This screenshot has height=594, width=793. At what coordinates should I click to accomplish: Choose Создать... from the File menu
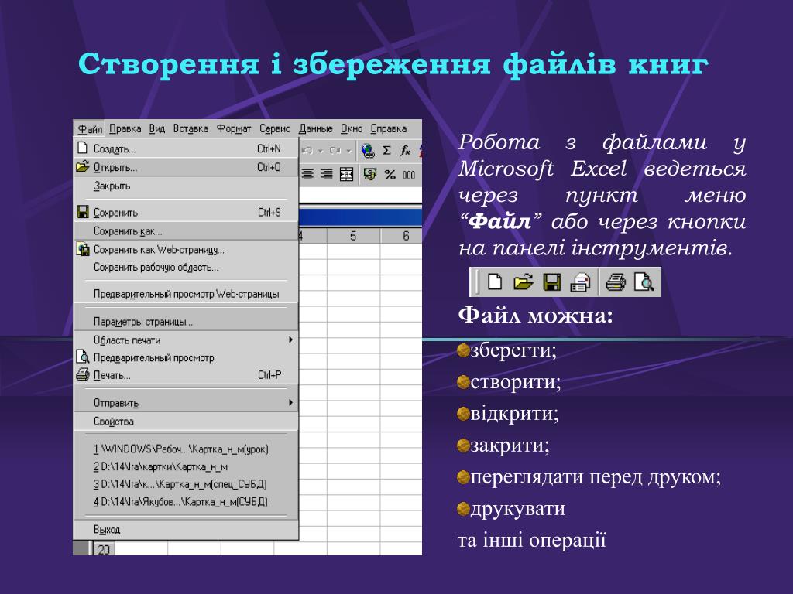[186, 148]
